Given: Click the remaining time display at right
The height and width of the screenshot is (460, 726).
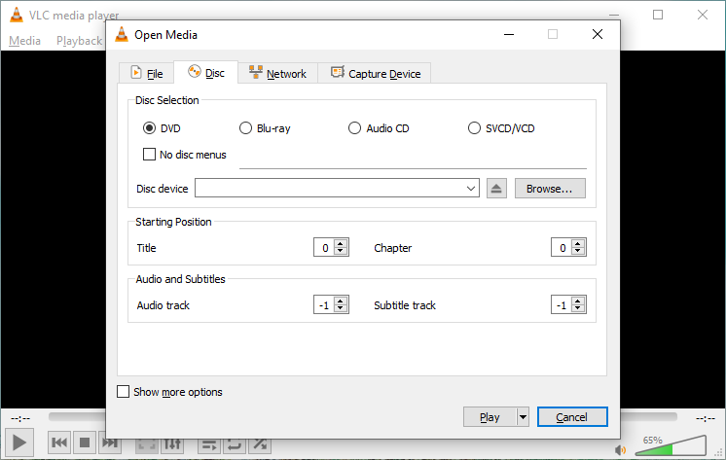Looking at the screenshot, I should tap(706, 418).
